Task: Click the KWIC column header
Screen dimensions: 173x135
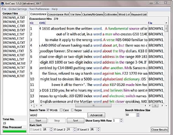Action: pos(43,23)
